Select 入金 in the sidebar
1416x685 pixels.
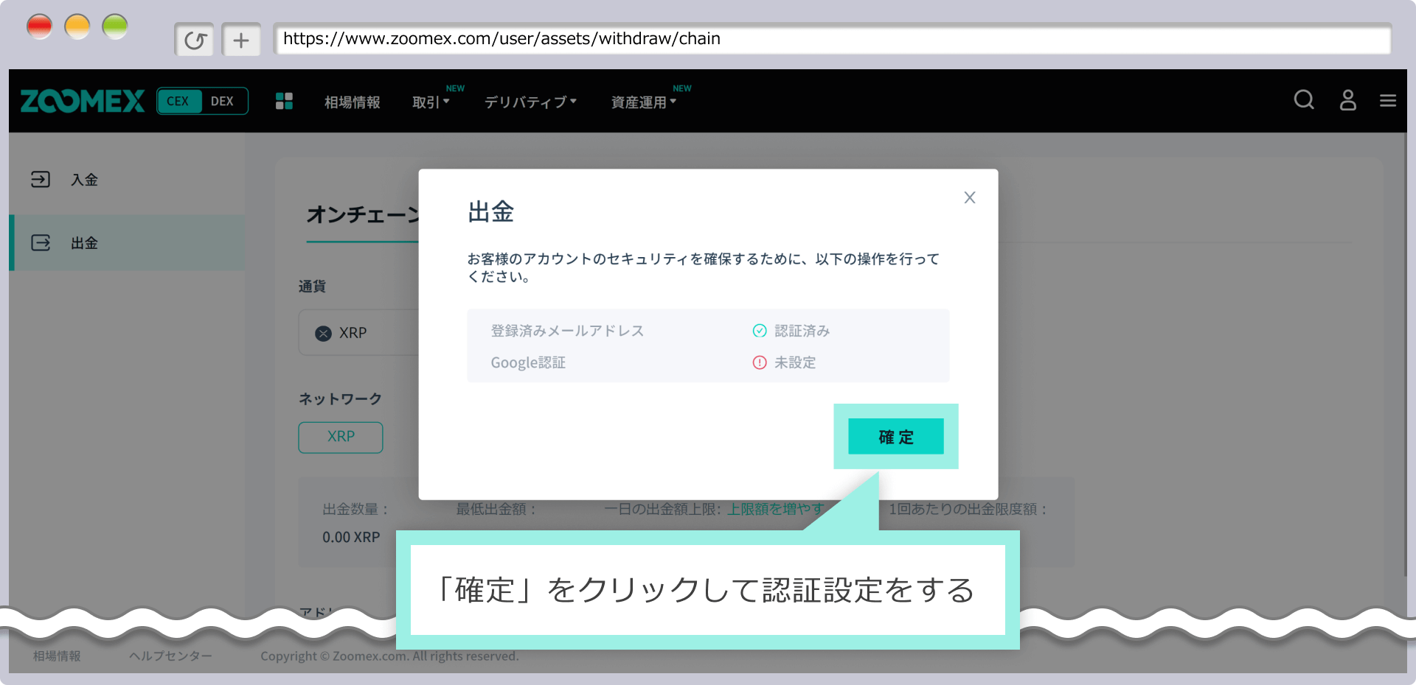point(127,180)
